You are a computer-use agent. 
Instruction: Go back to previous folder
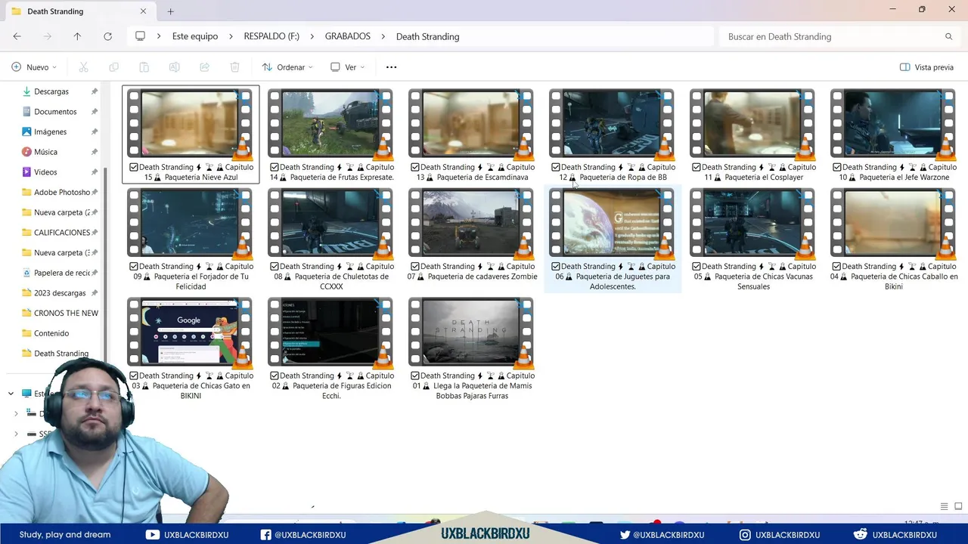(x=17, y=36)
